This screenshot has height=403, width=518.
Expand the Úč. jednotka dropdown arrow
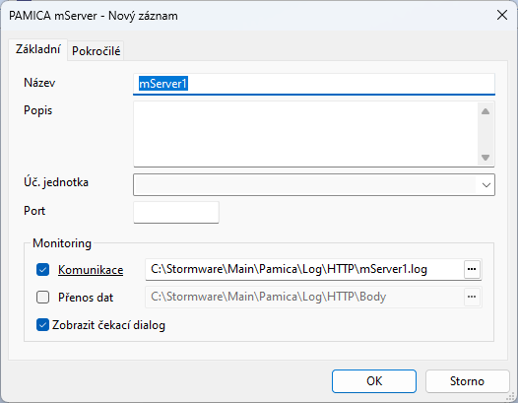(x=486, y=185)
